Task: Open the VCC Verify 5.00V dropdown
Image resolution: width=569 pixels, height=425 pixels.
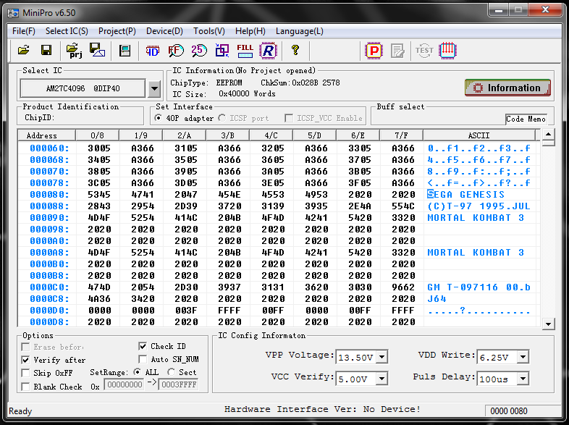Action: click(382, 379)
